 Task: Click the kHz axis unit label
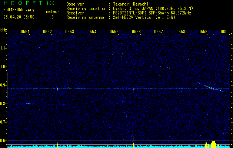tap(3, 30)
